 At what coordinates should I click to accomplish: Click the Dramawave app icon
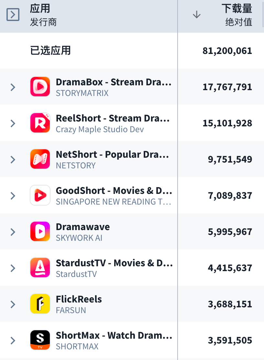click(x=40, y=231)
